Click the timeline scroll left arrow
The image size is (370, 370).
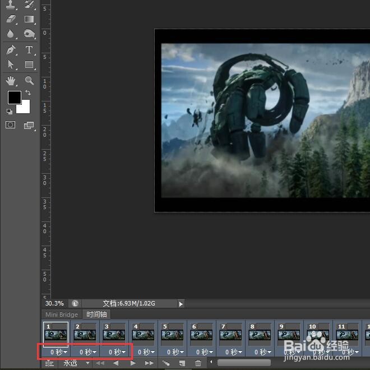[211, 362]
